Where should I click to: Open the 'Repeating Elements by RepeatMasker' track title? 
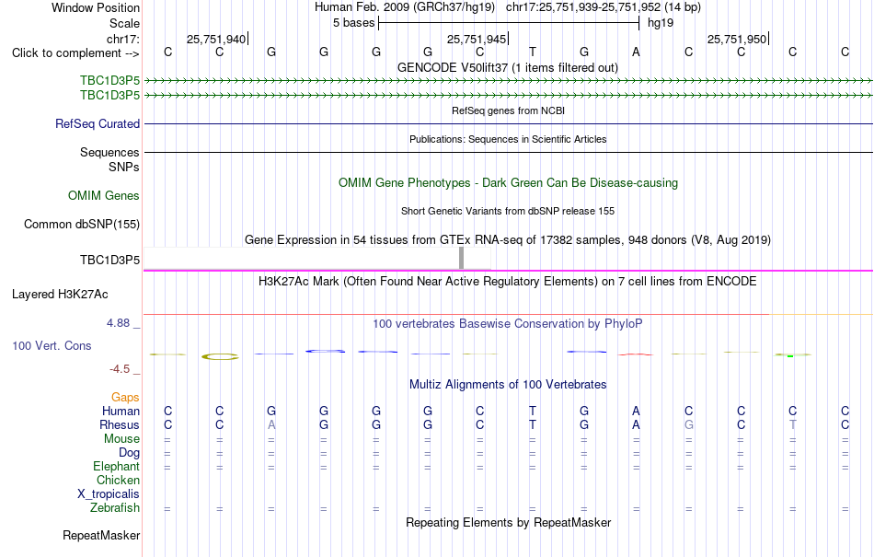click(x=508, y=522)
